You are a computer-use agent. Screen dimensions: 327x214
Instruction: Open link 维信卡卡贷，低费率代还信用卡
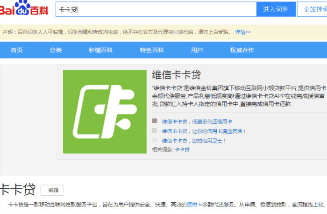(x=197, y=121)
